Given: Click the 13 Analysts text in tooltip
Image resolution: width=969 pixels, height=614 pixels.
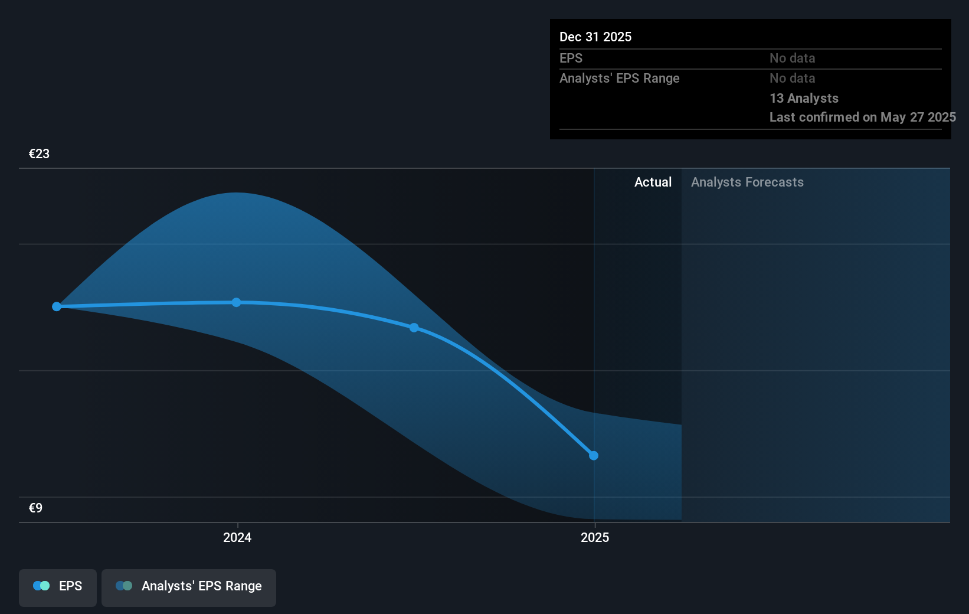Looking at the screenshot, I should [804, 98].
